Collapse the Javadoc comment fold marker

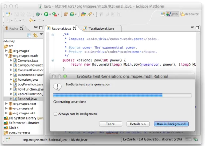coord(53,35)
